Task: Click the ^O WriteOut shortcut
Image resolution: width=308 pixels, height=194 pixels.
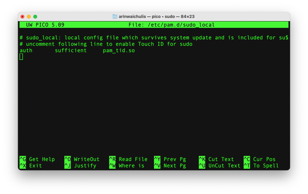Action: 82,159
